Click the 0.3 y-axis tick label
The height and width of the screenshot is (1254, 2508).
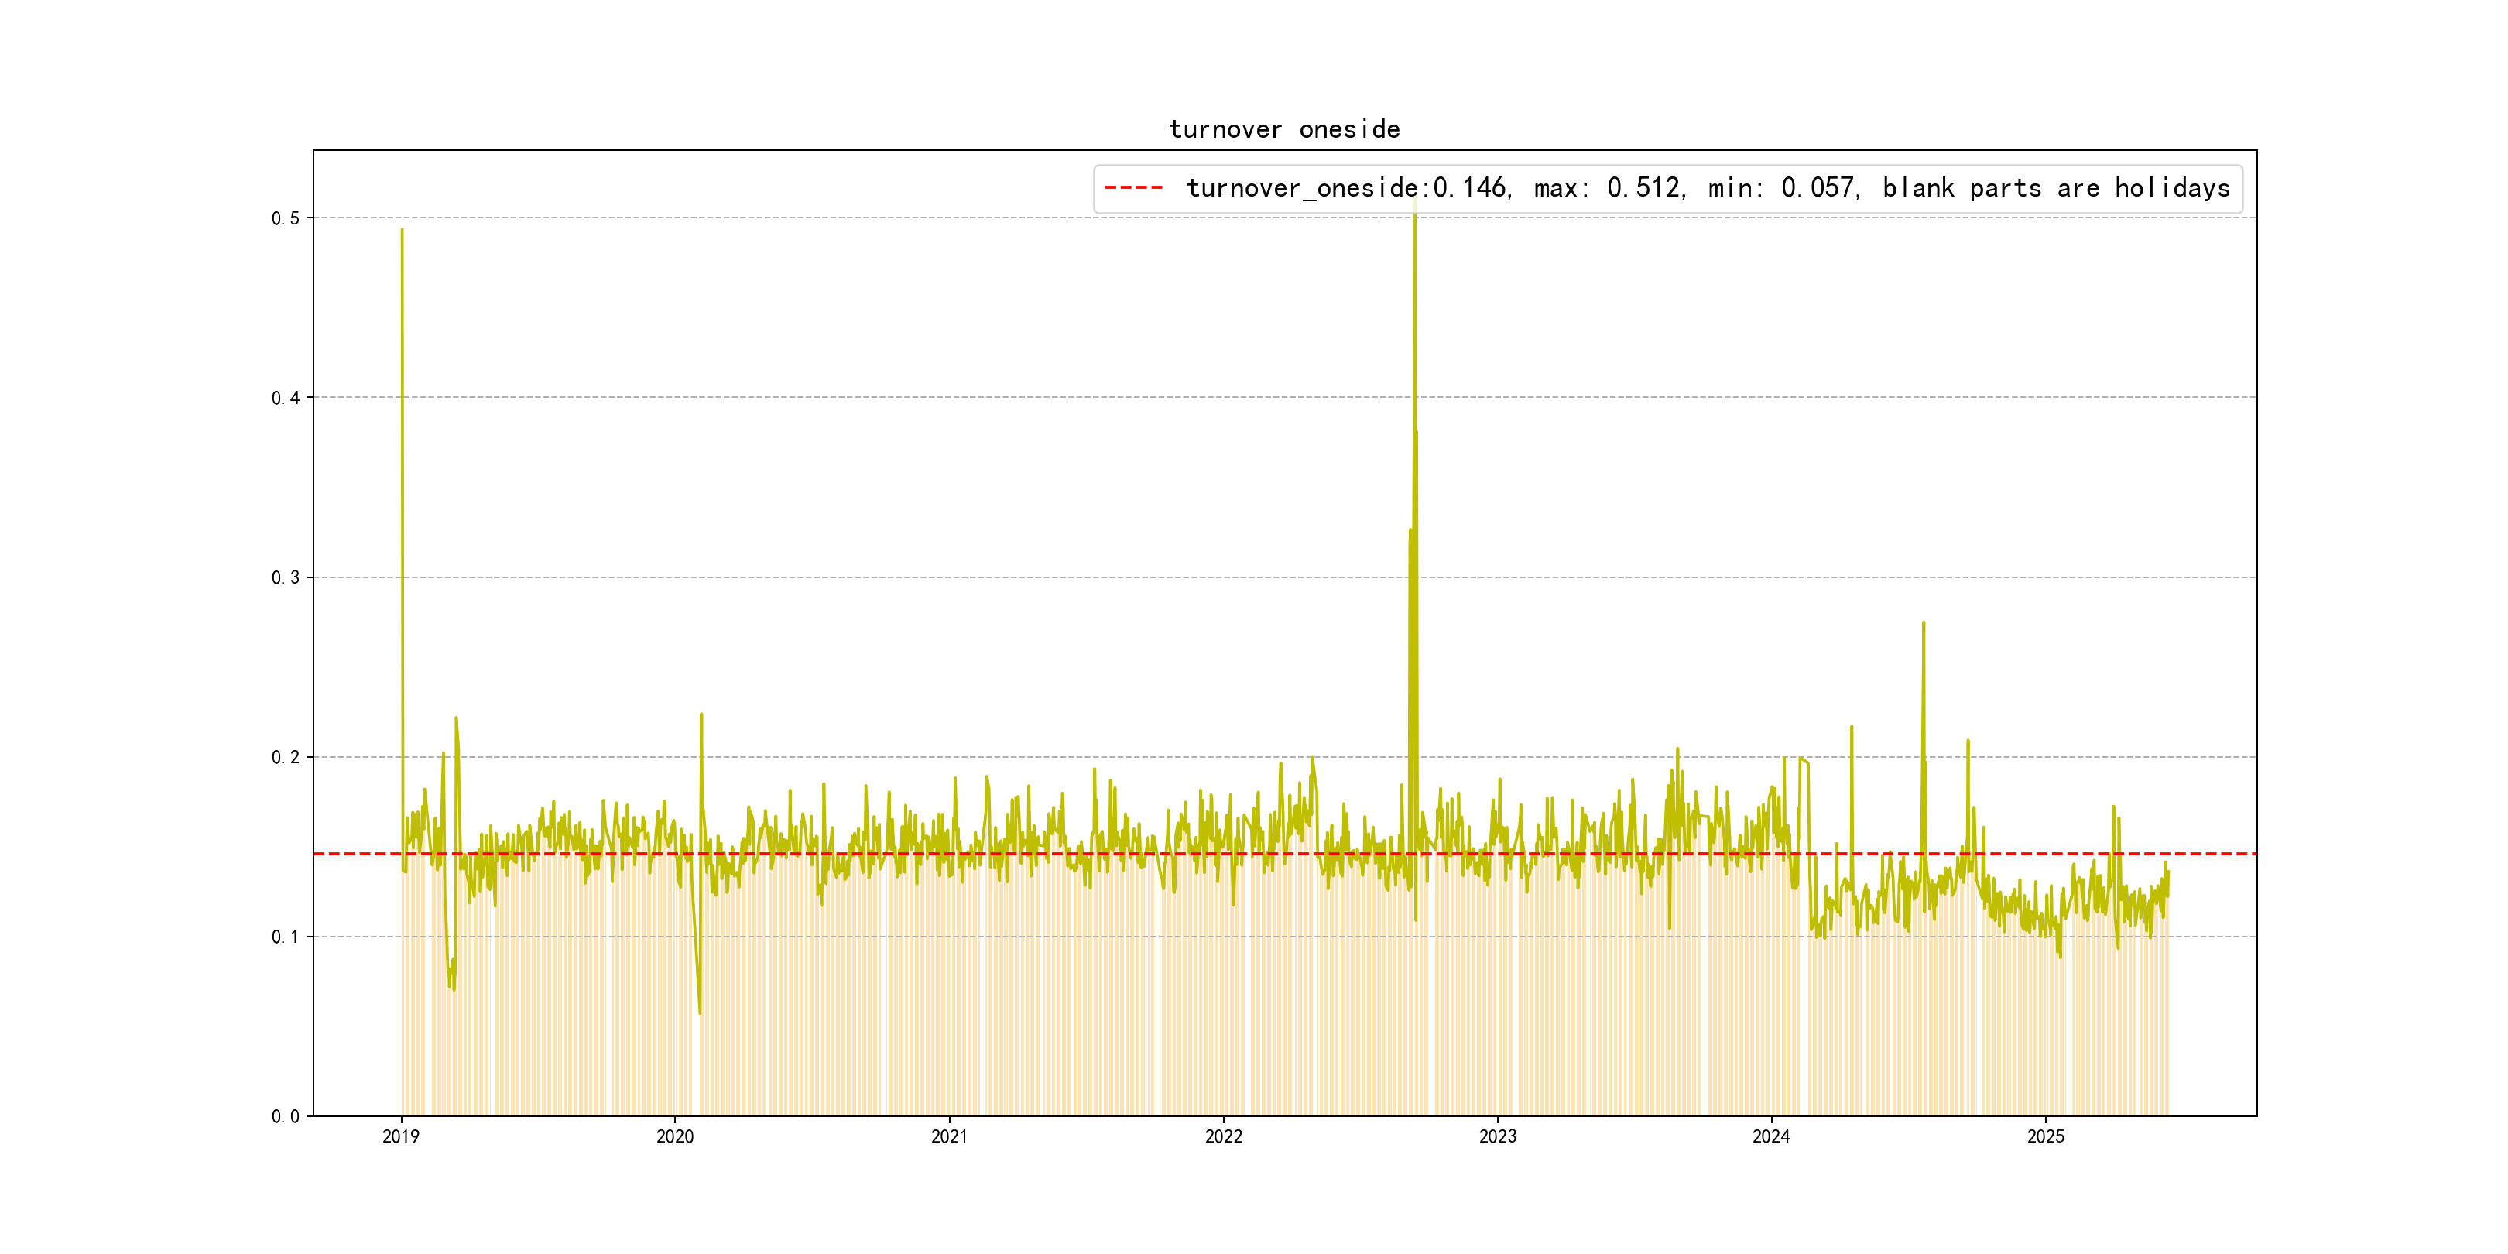[286, 577]
